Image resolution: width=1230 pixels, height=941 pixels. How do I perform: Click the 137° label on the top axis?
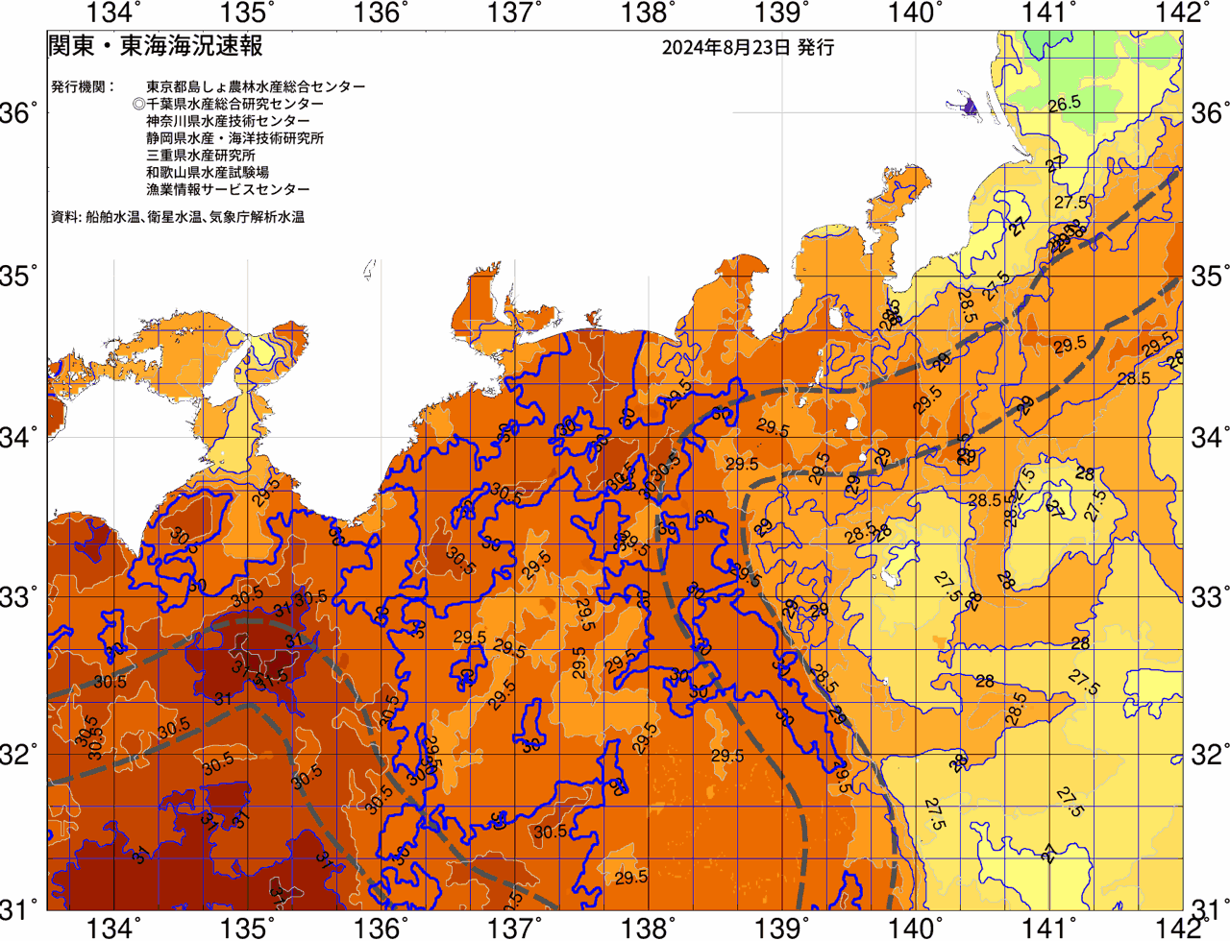(x=515, y=13)
